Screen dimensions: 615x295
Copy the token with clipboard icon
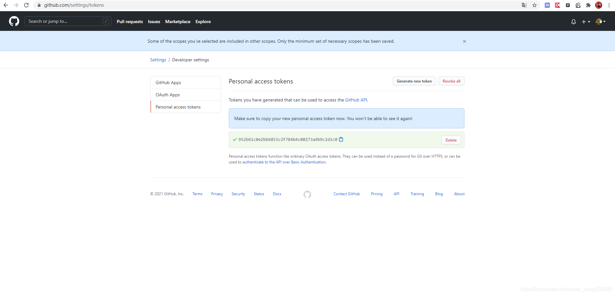coord(341,139)
